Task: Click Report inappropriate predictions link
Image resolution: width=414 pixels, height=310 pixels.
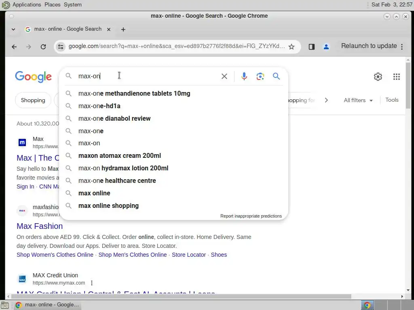Action: (x=251, y=216)
